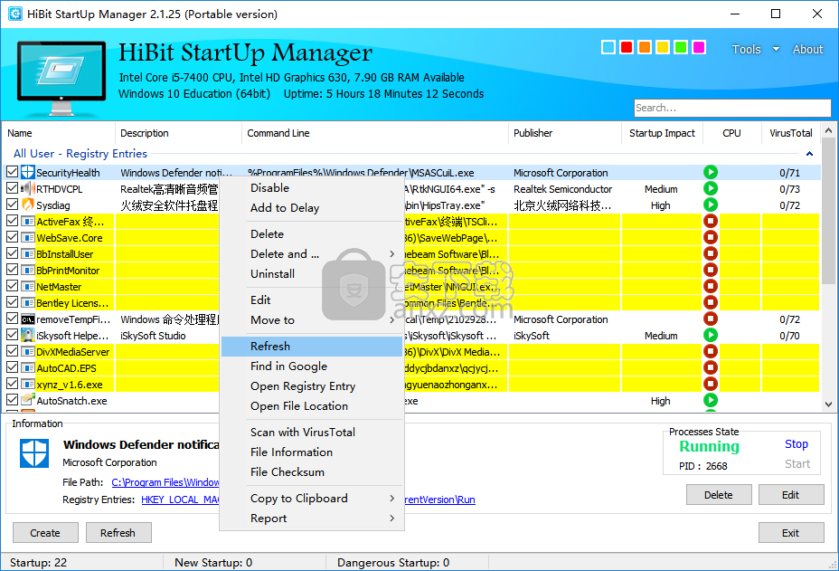
Task: Uncheck the SecurityHealth startup checkbox
Action: tap(12, 173)
